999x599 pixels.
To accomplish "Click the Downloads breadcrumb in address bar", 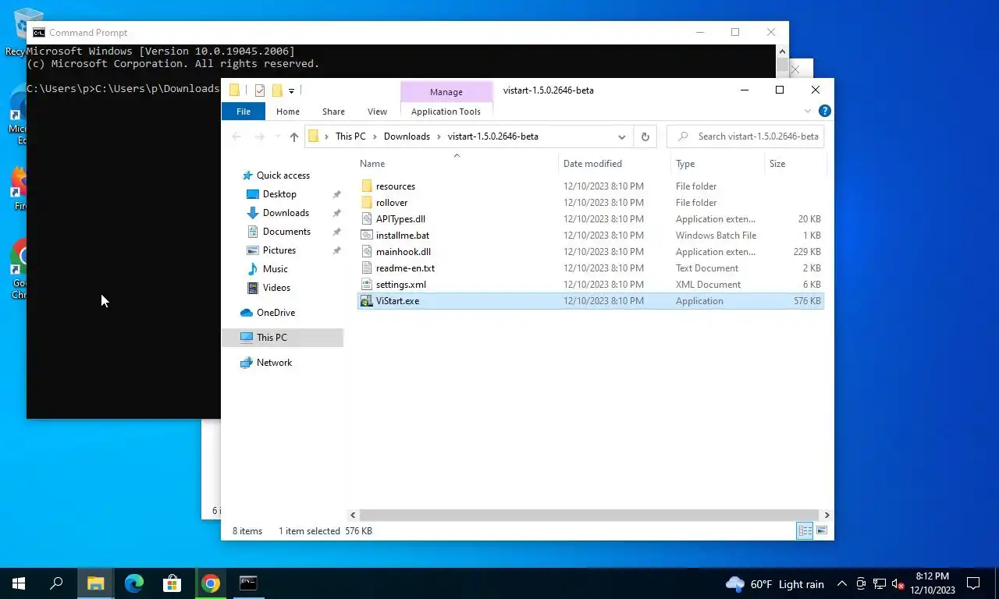I will click(x=407, y=136).
